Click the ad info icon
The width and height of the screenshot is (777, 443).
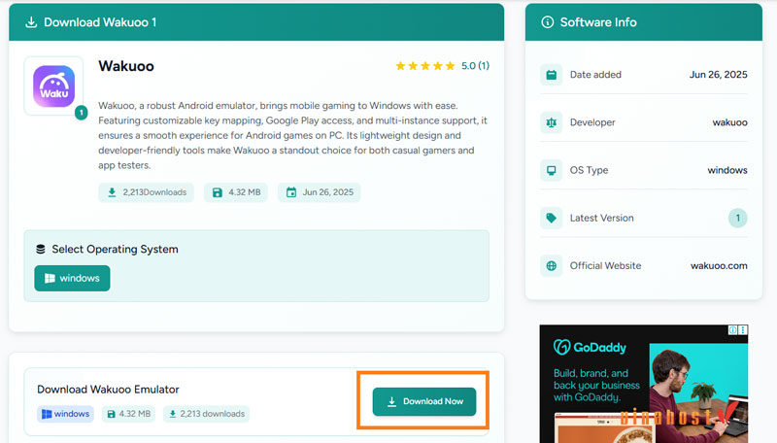click(732, 330)
